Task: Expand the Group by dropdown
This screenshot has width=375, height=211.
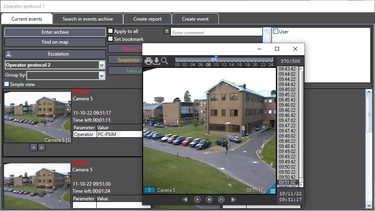Action: click(101, 75)
